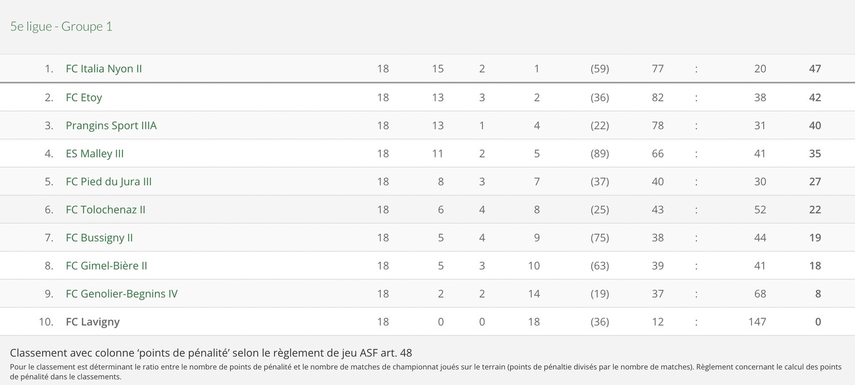Image resolution: width=855 pixels, height=385 pixels.
Task: Open FC Gimel-Bière II team page
Action: (x=106, y=265)
